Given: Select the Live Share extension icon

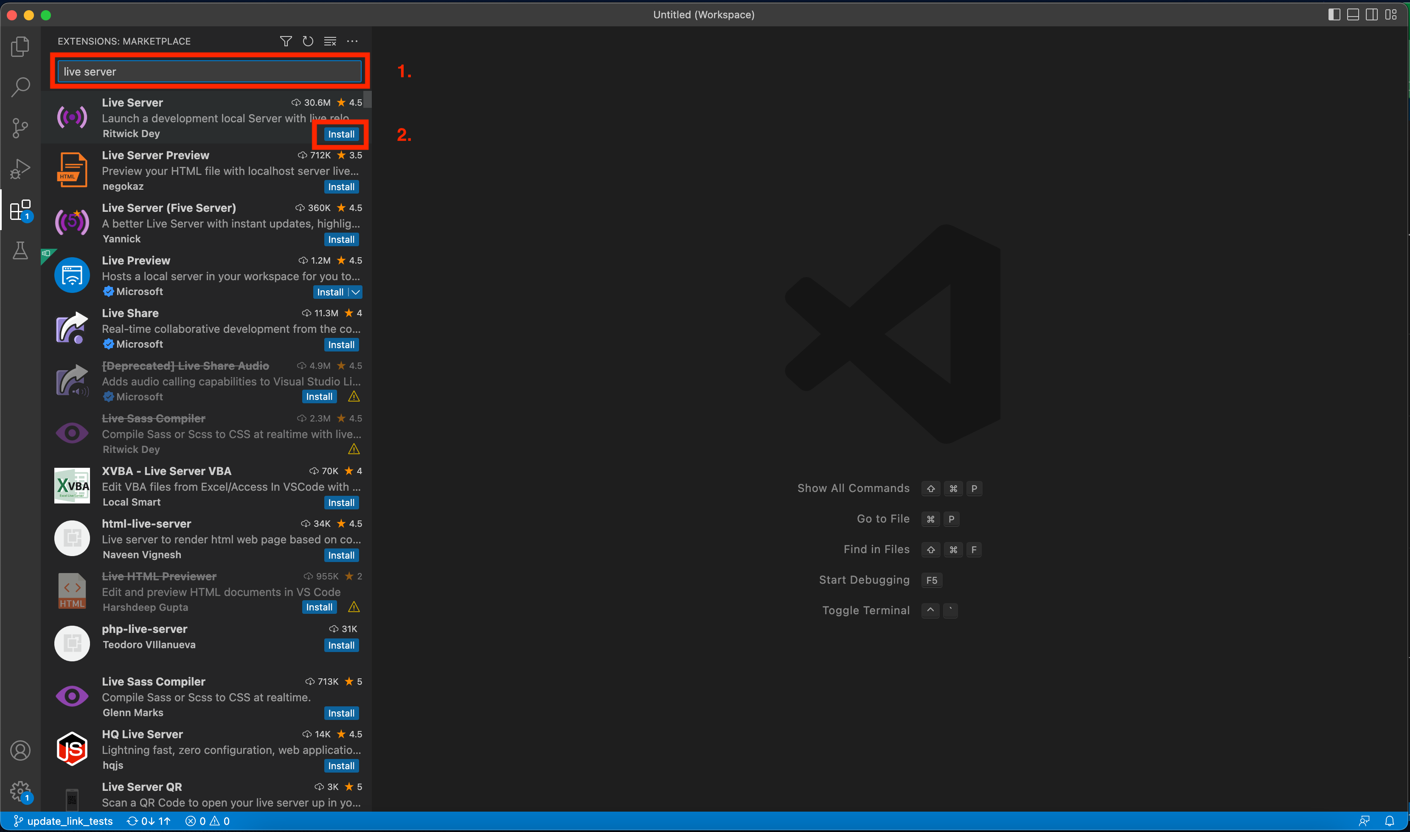Looking at the screenshot, I should (72, 327).
